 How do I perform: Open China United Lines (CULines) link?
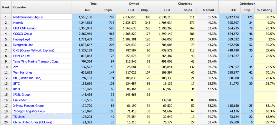(x=33, y=122)
